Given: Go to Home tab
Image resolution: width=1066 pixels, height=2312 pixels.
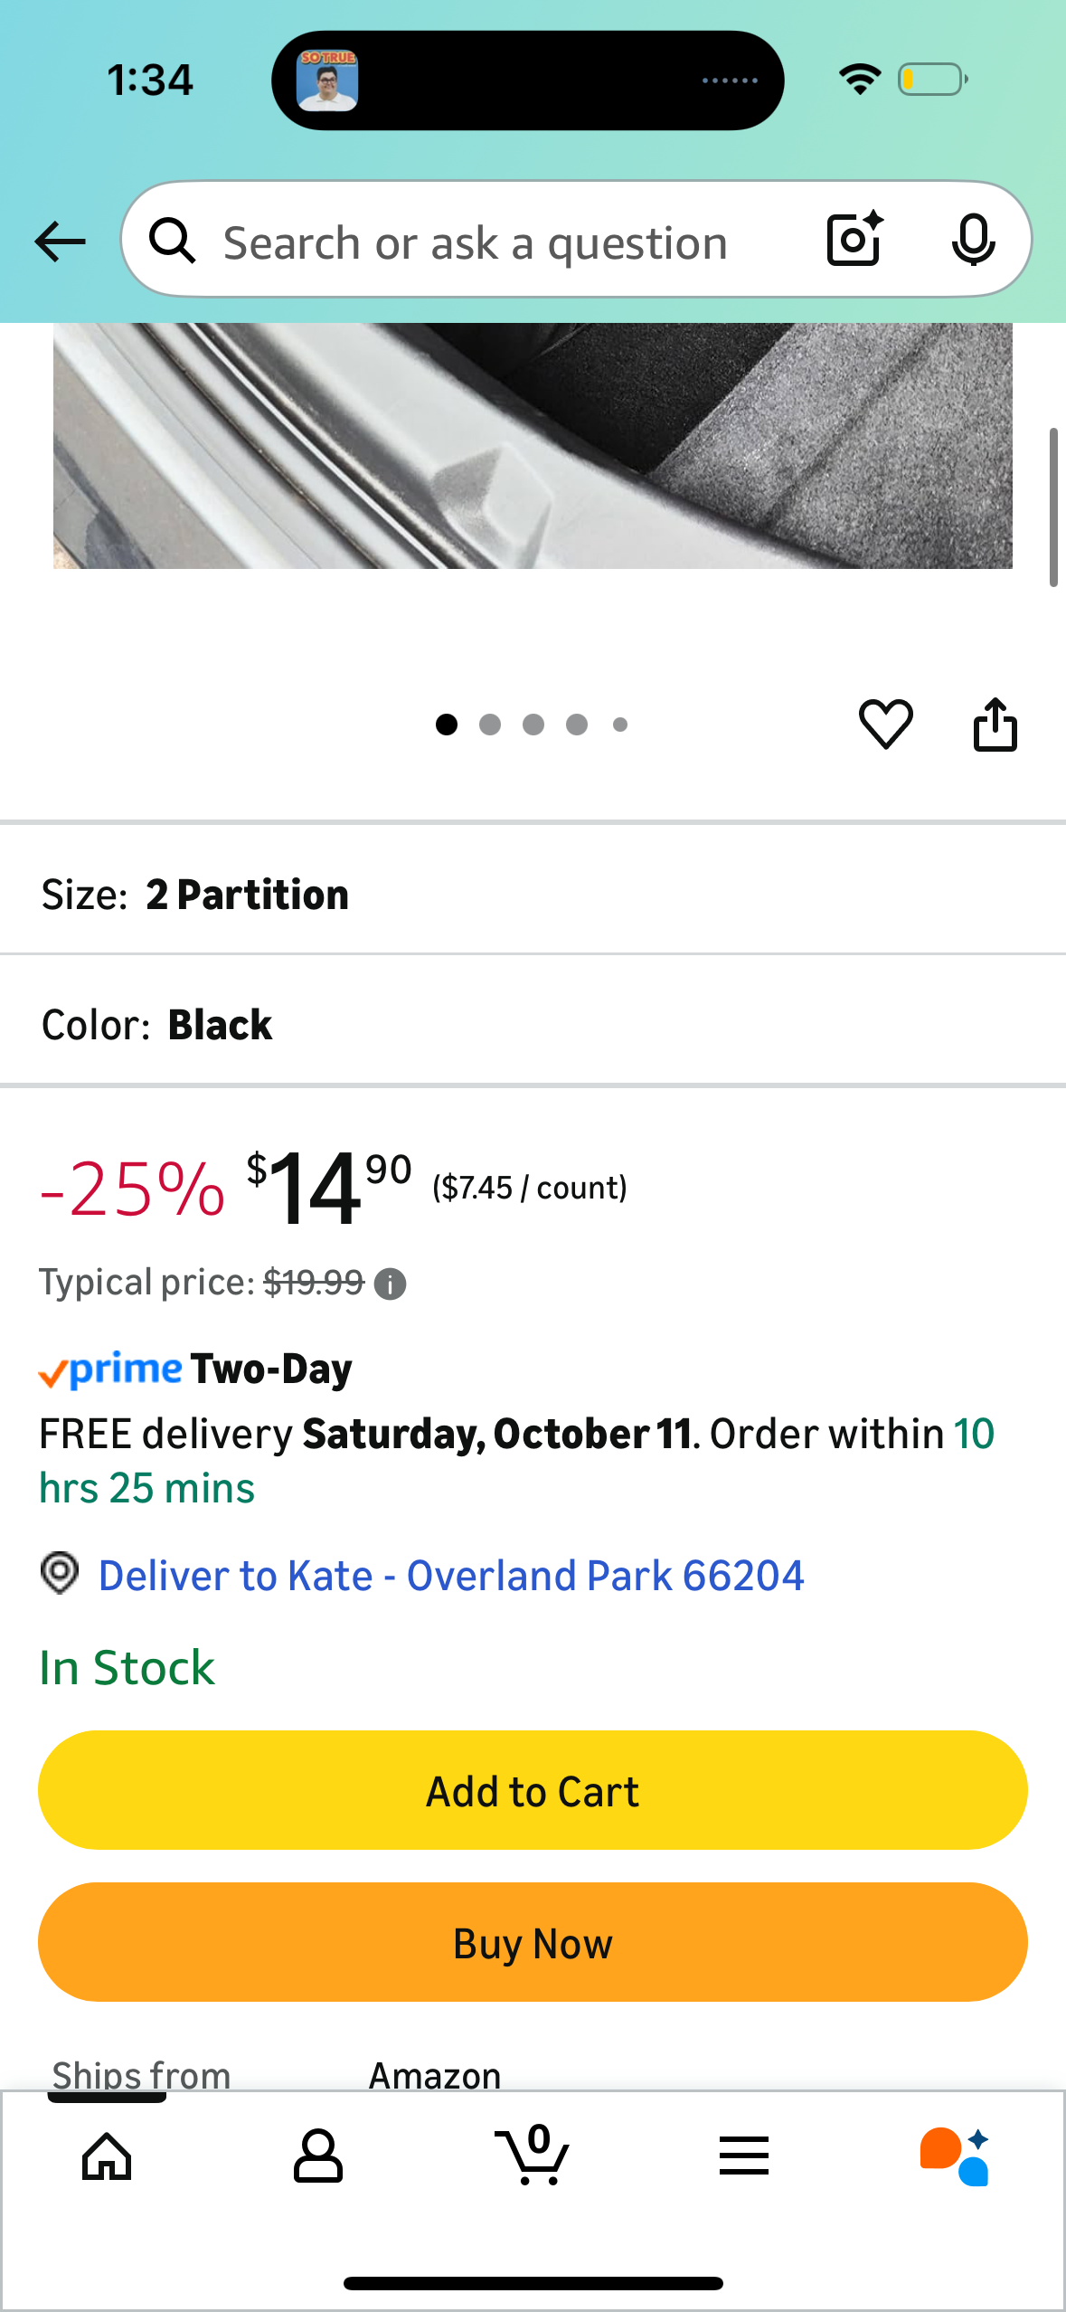Looking at the screenshot, I should pos(107,2156).
